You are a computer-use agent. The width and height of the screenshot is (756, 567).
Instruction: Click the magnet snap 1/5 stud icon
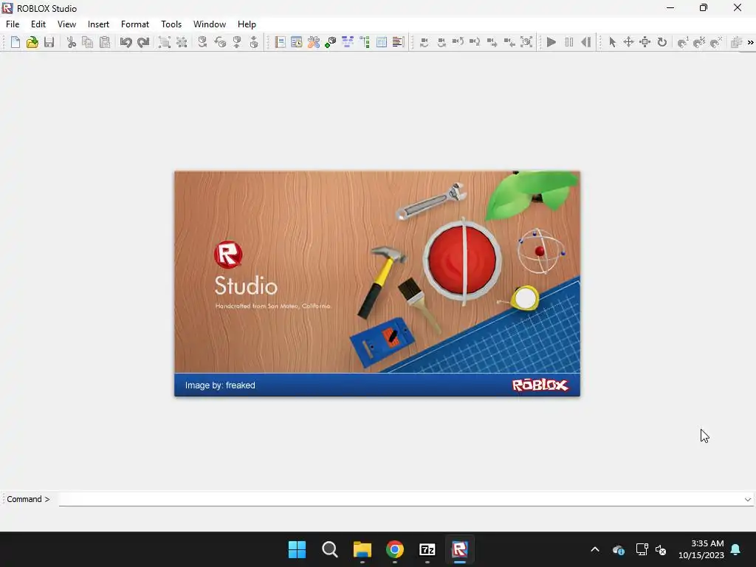coord(699,42)
